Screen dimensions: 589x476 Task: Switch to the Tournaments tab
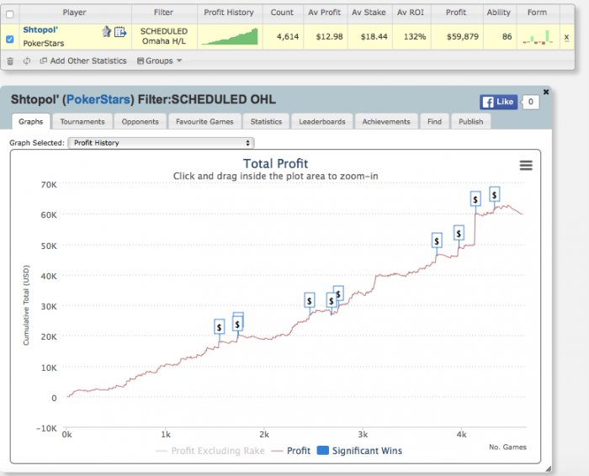pyautogui.click(x=82, y=122)
